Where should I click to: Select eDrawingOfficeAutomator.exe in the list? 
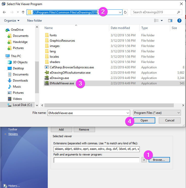coord(70,73)
